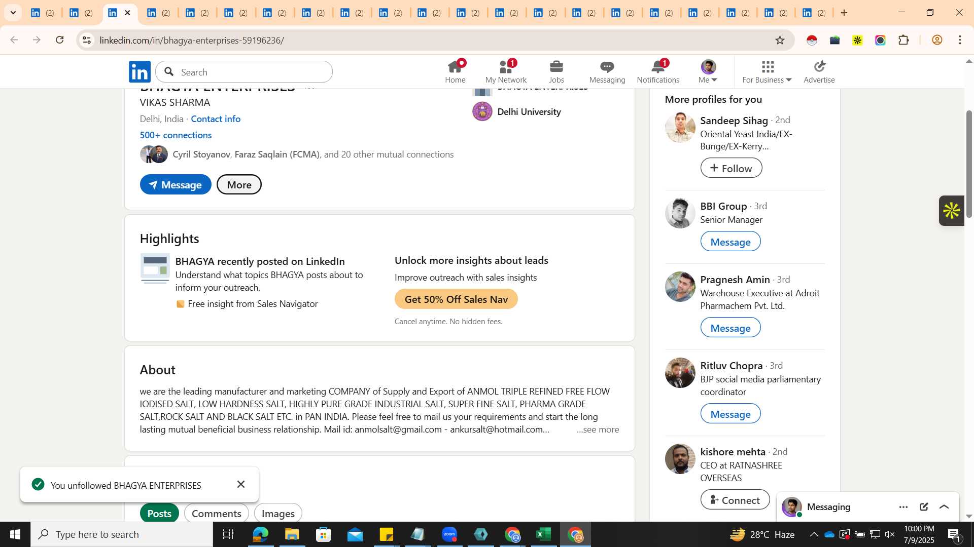Click the address bar URL
Viewport: 974px width, 547px height.
tap(192, 40)
